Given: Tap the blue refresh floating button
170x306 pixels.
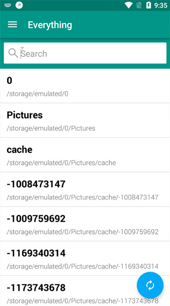Looking at the screenshot, I should (x=150, y=285).
